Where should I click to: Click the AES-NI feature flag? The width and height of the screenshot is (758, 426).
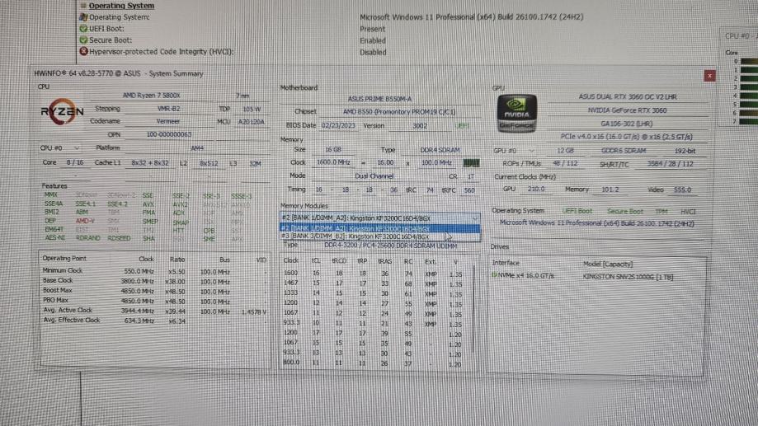coord(54,237)
